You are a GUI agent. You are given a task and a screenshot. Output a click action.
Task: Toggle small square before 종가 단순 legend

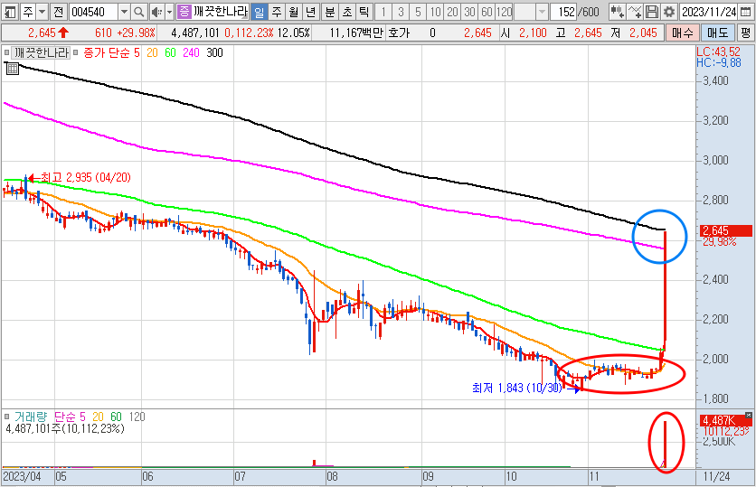[76, 52]
